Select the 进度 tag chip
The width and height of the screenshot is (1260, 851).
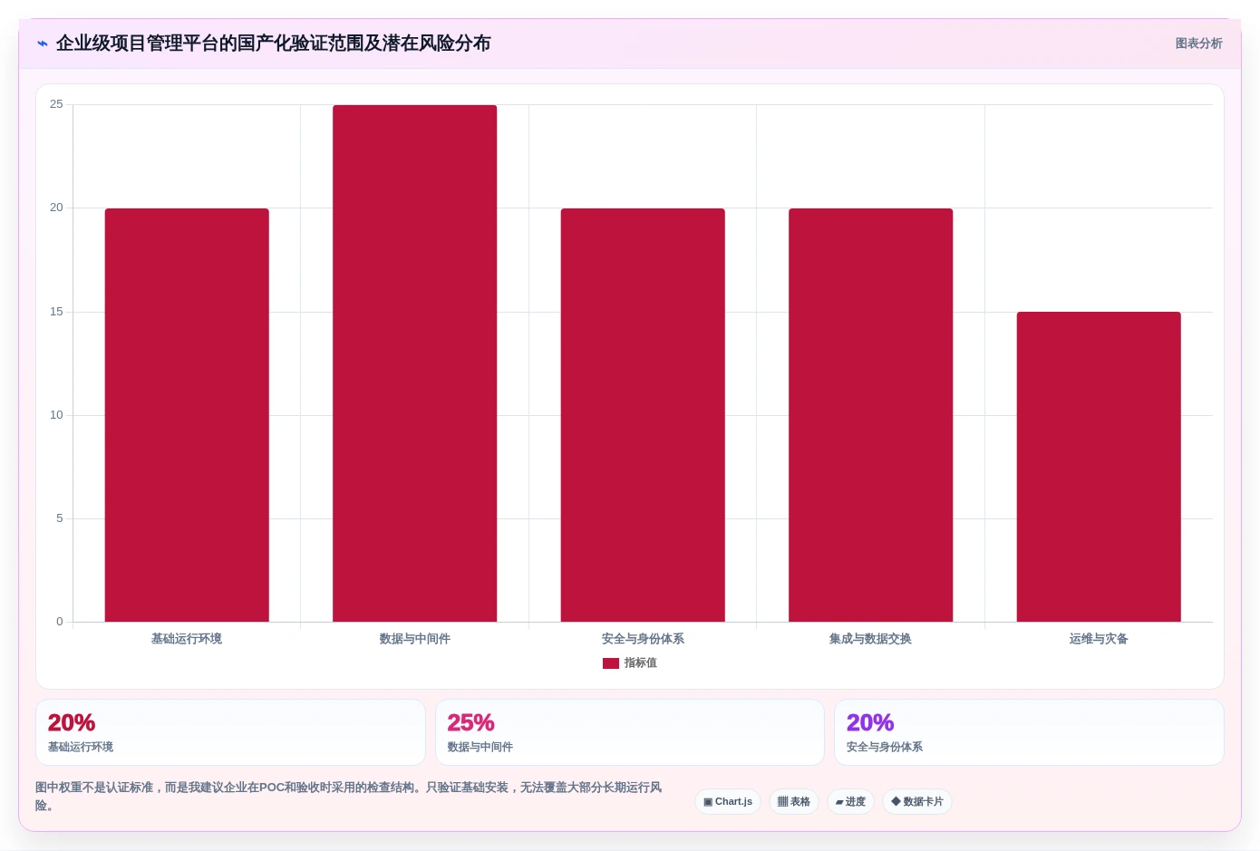pos(850,802)
